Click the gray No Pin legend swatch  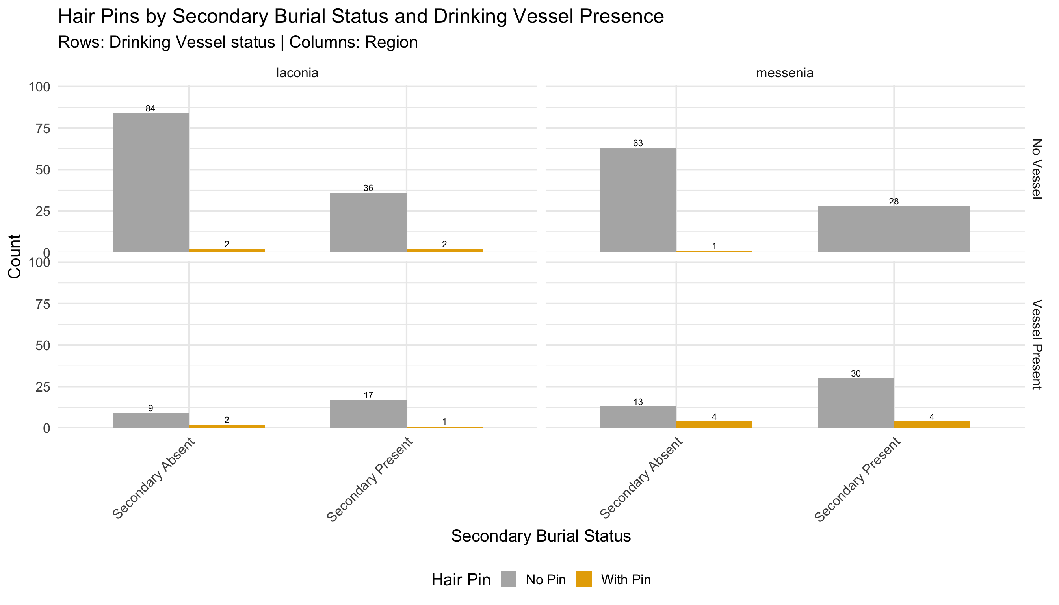click(x=508, y=579)
